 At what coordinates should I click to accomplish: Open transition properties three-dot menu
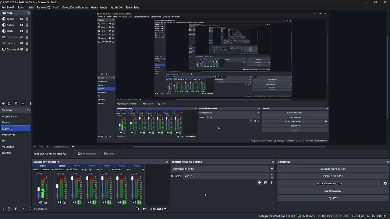(x=271, y=182)
